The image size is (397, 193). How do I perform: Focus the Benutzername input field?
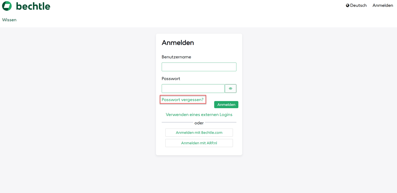(199, 67)
